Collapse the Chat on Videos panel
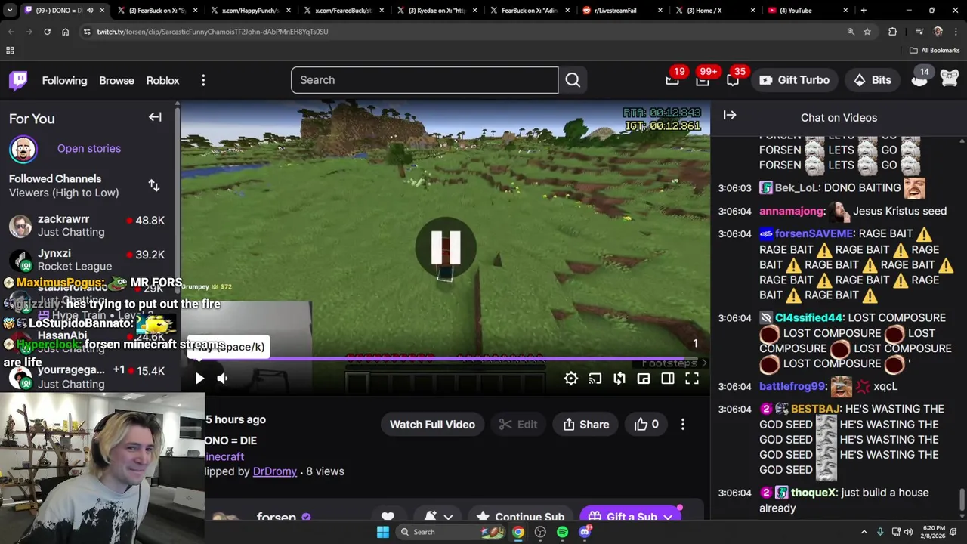 730,115
